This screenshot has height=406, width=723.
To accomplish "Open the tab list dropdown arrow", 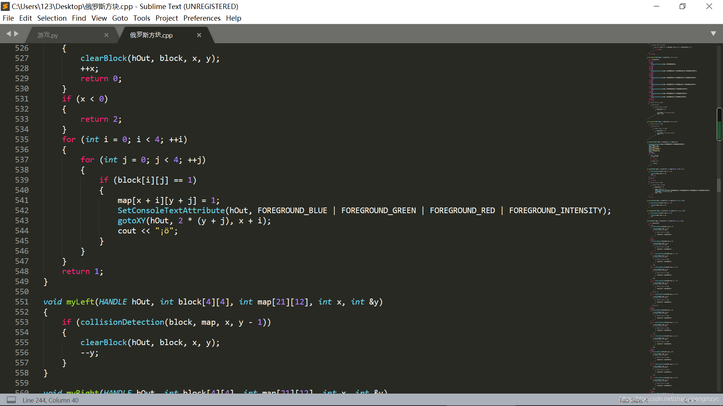I will point(713,33).
